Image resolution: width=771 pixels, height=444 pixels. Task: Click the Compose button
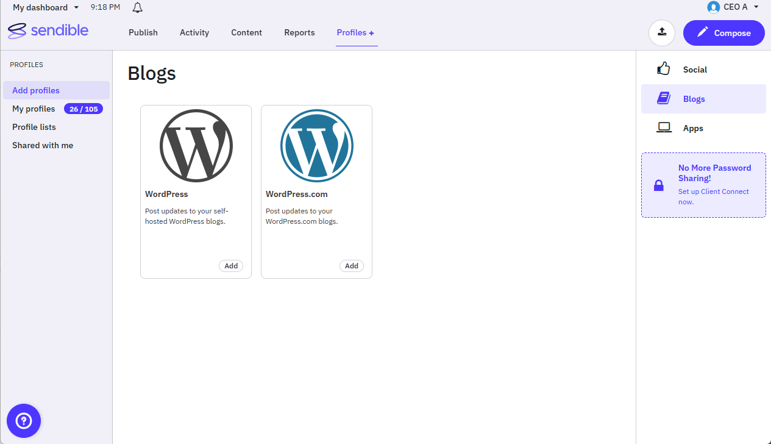[x=724, y=33]
